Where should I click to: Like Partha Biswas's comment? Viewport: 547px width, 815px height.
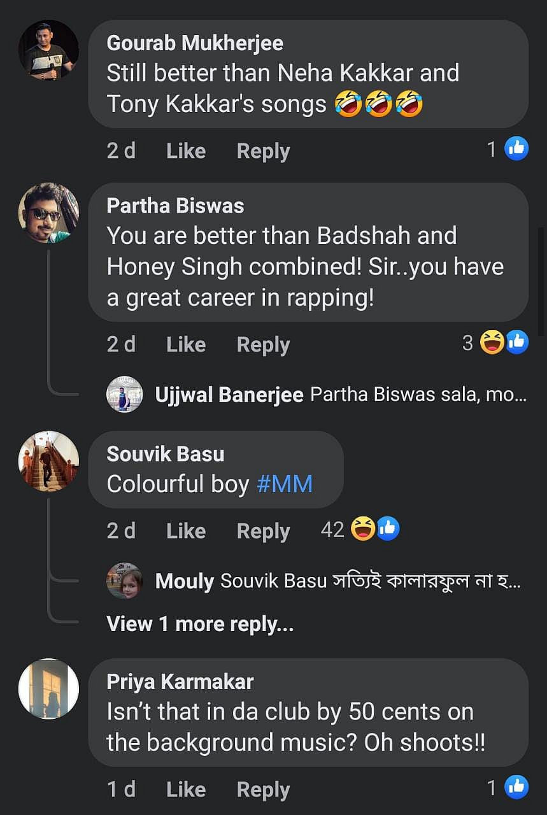coord(185,344)
